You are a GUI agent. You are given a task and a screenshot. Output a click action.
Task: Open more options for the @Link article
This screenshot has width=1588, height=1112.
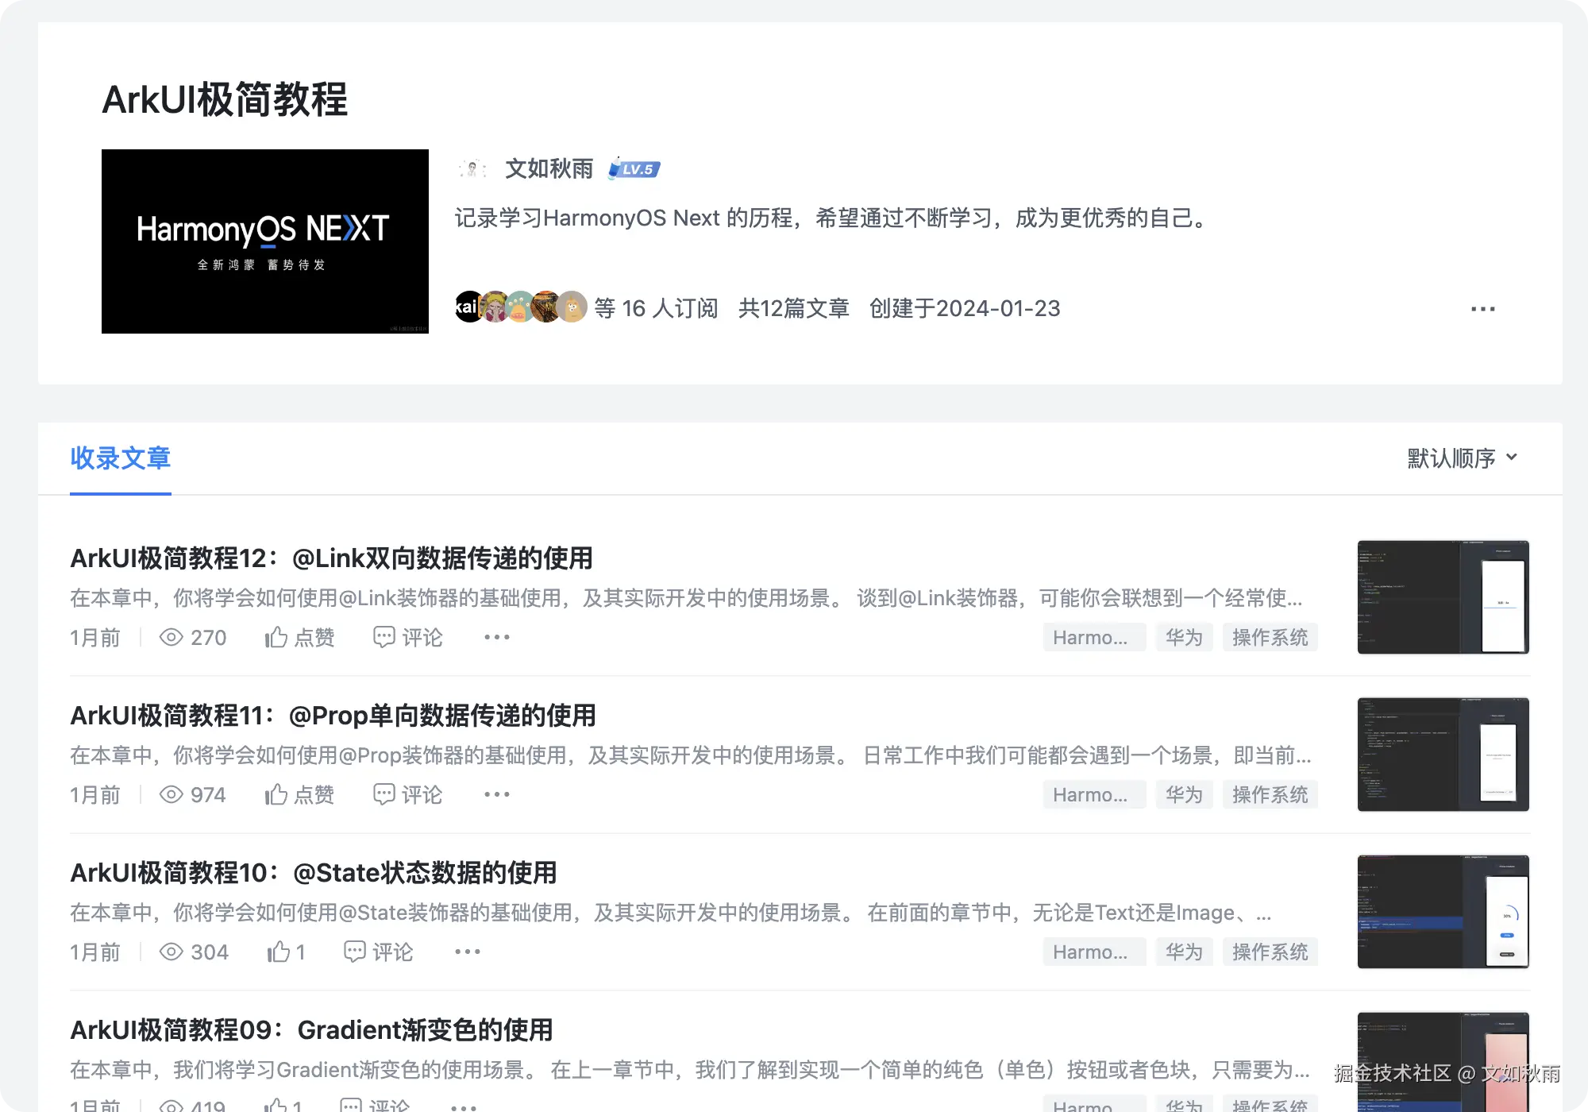[x=497, y=637]
